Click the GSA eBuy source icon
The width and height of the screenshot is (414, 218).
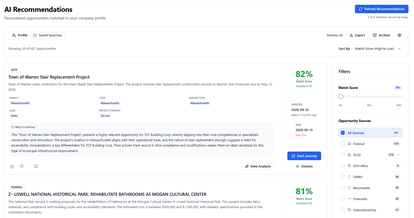tap(349, 166)
